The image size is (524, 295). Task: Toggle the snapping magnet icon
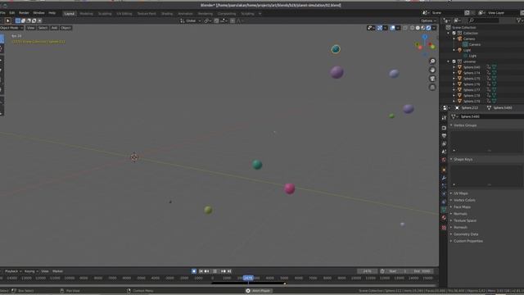216,20
